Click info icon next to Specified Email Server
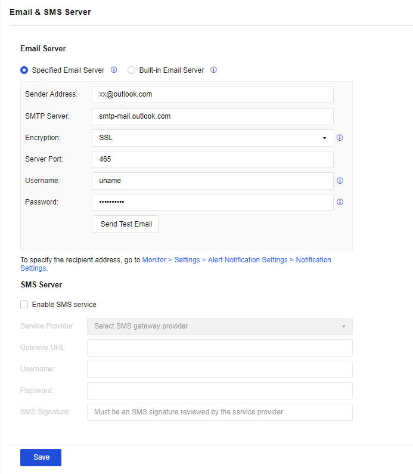The height and width of the screenshot is (474, 413). 114,70
